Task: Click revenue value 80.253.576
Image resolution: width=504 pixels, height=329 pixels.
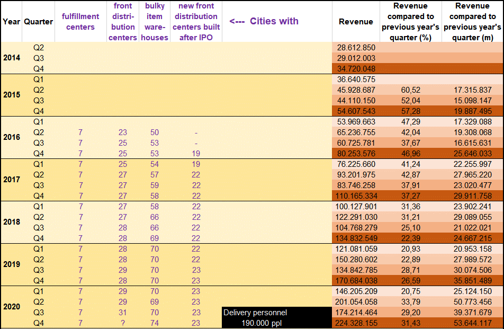Action: [356, 154]
